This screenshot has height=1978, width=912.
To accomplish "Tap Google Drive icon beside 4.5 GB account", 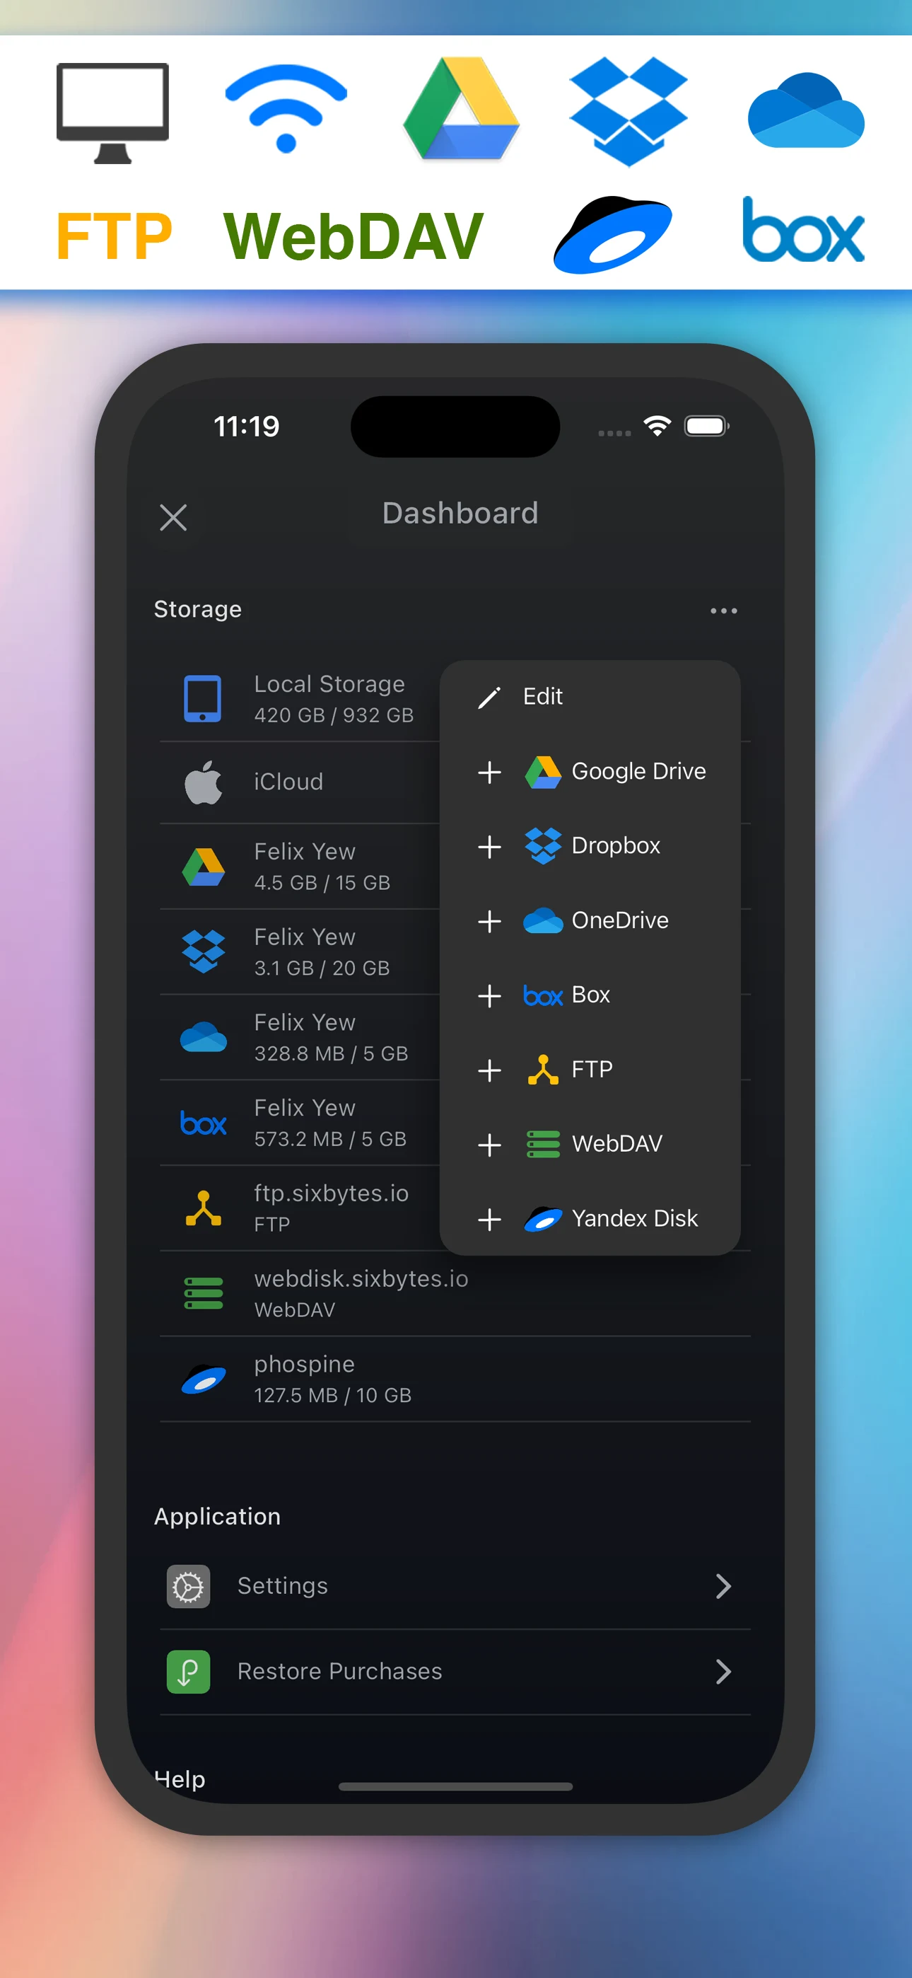I will pos(204,868).
